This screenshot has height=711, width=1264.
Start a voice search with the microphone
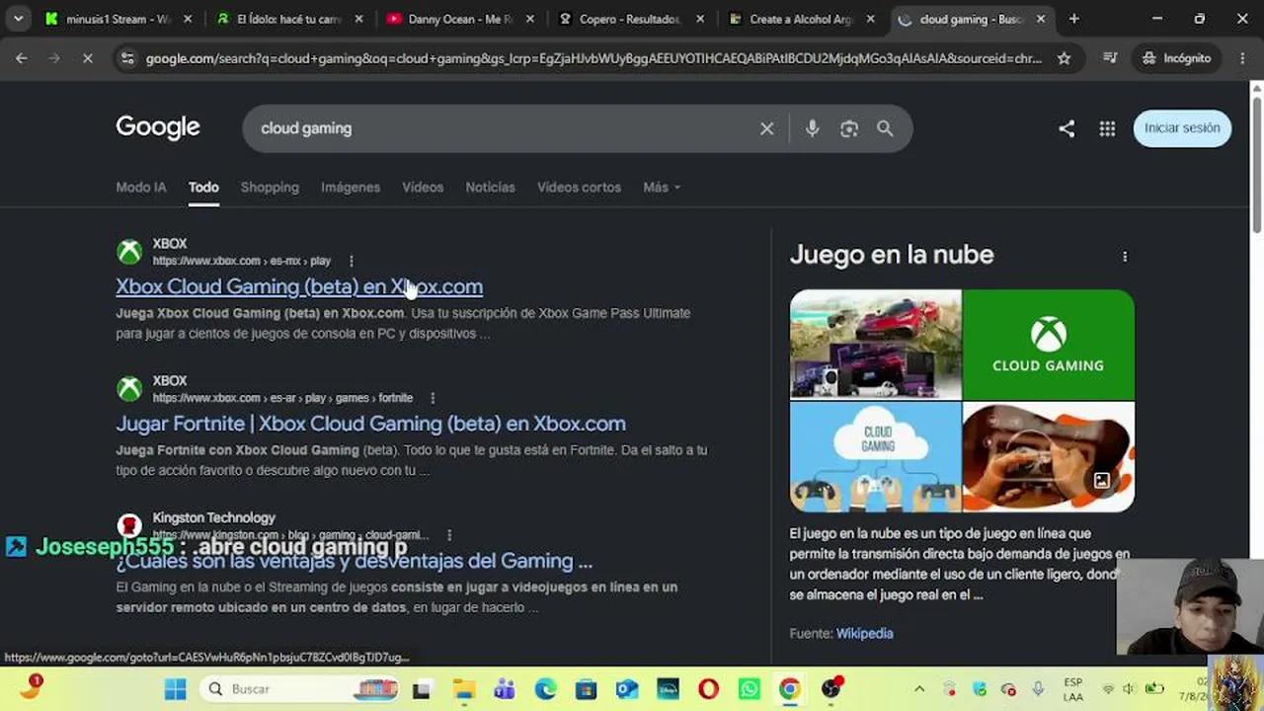pyautogui.click(x=812, y=128)
